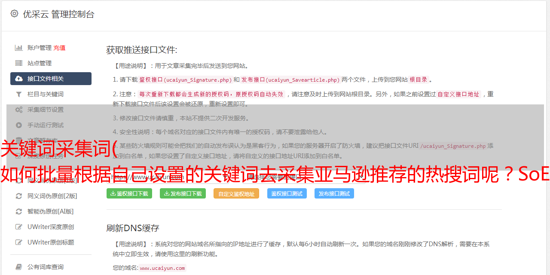Click the refresh icon beside 智能伪原创[AI版]
This screenshot has width=550, height=275.
pyautogui.click(x=19, y=211)
